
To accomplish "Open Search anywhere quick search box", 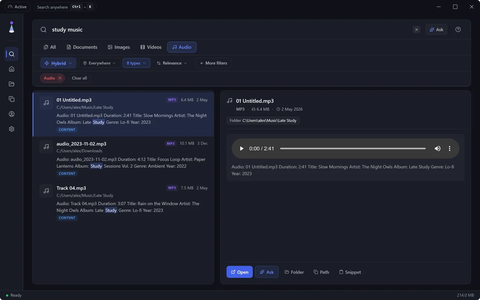I will click(x=65, y=7).
